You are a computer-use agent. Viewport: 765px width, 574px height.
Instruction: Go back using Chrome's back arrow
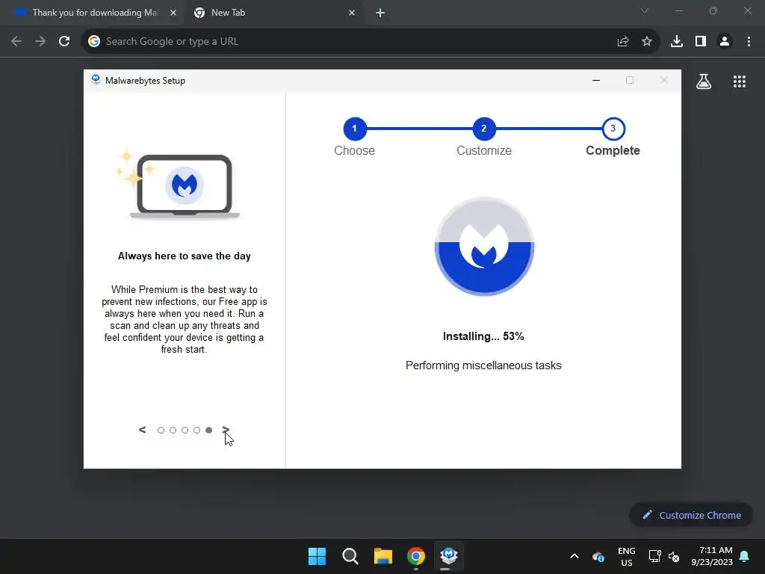point(16,42)
